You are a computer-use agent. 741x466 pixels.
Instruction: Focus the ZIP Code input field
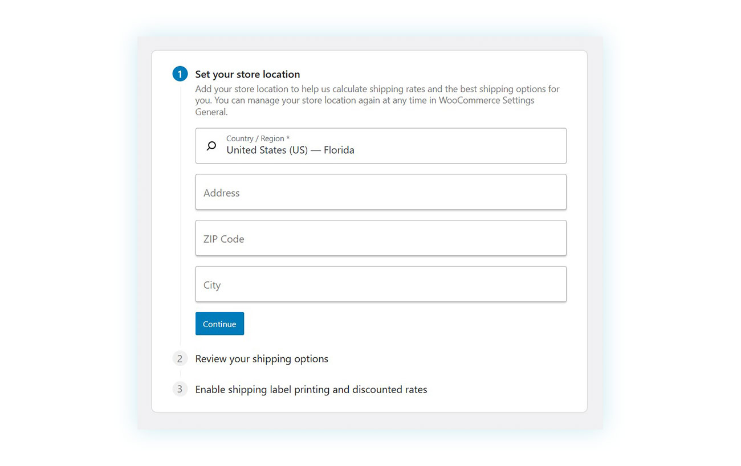(x=381, y=238)
